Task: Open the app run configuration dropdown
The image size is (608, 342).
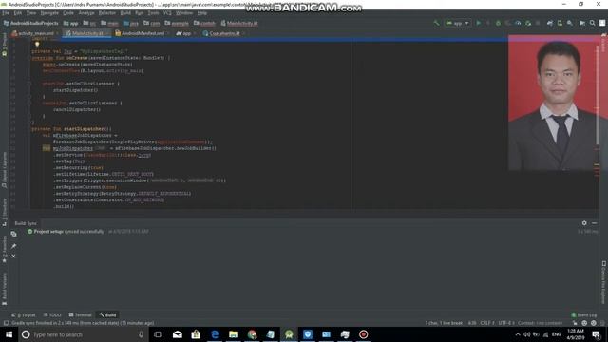Action: pos(458,23)
